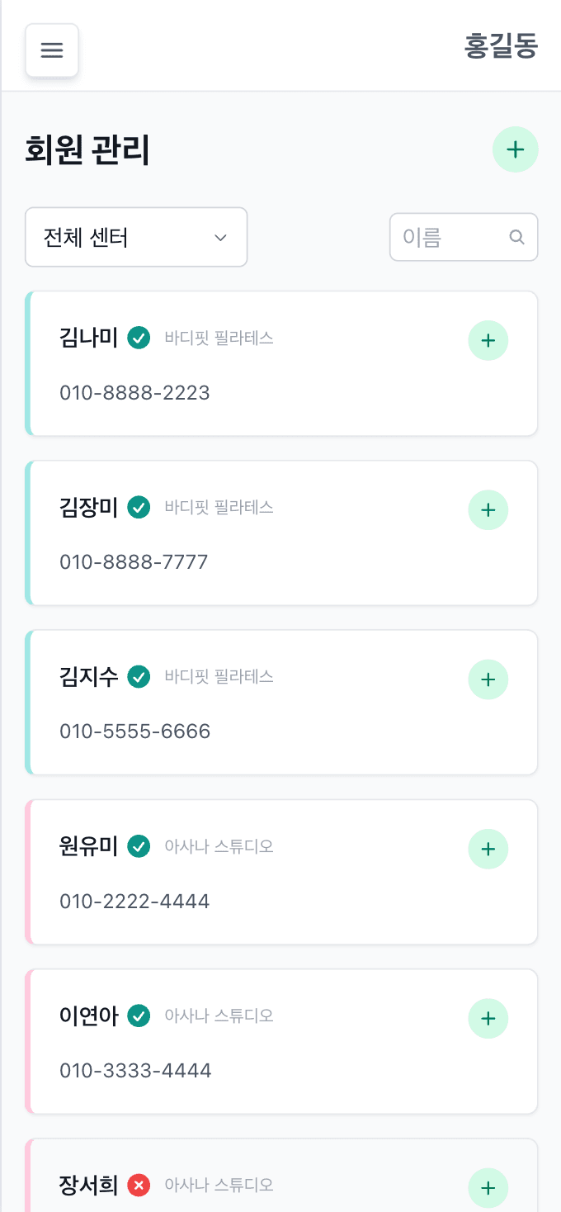Toggle the verified check icon next to 김나미

tap(139, 338)
